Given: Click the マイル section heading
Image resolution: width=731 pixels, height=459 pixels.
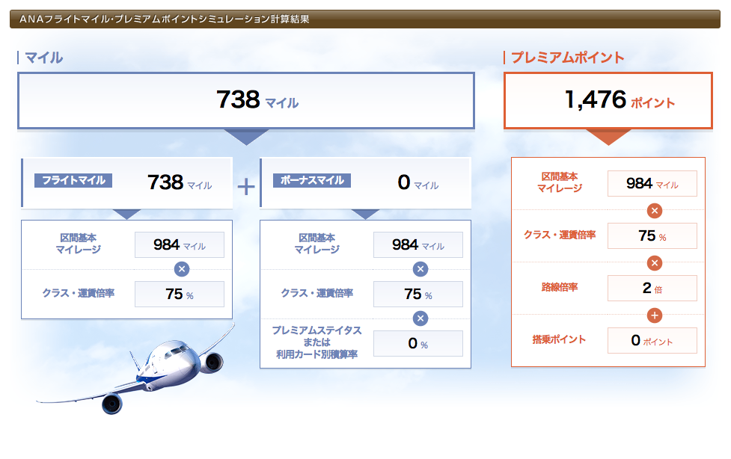Looking at the screenshot, I should (44, 58).
